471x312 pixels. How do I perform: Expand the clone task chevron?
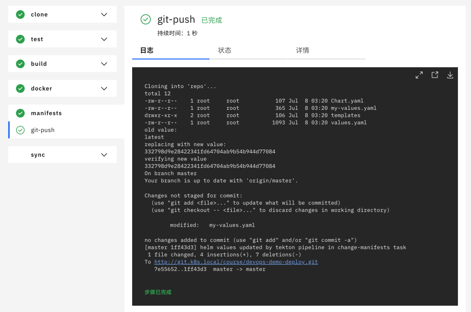pyautogui.click(x=104, y=14)
